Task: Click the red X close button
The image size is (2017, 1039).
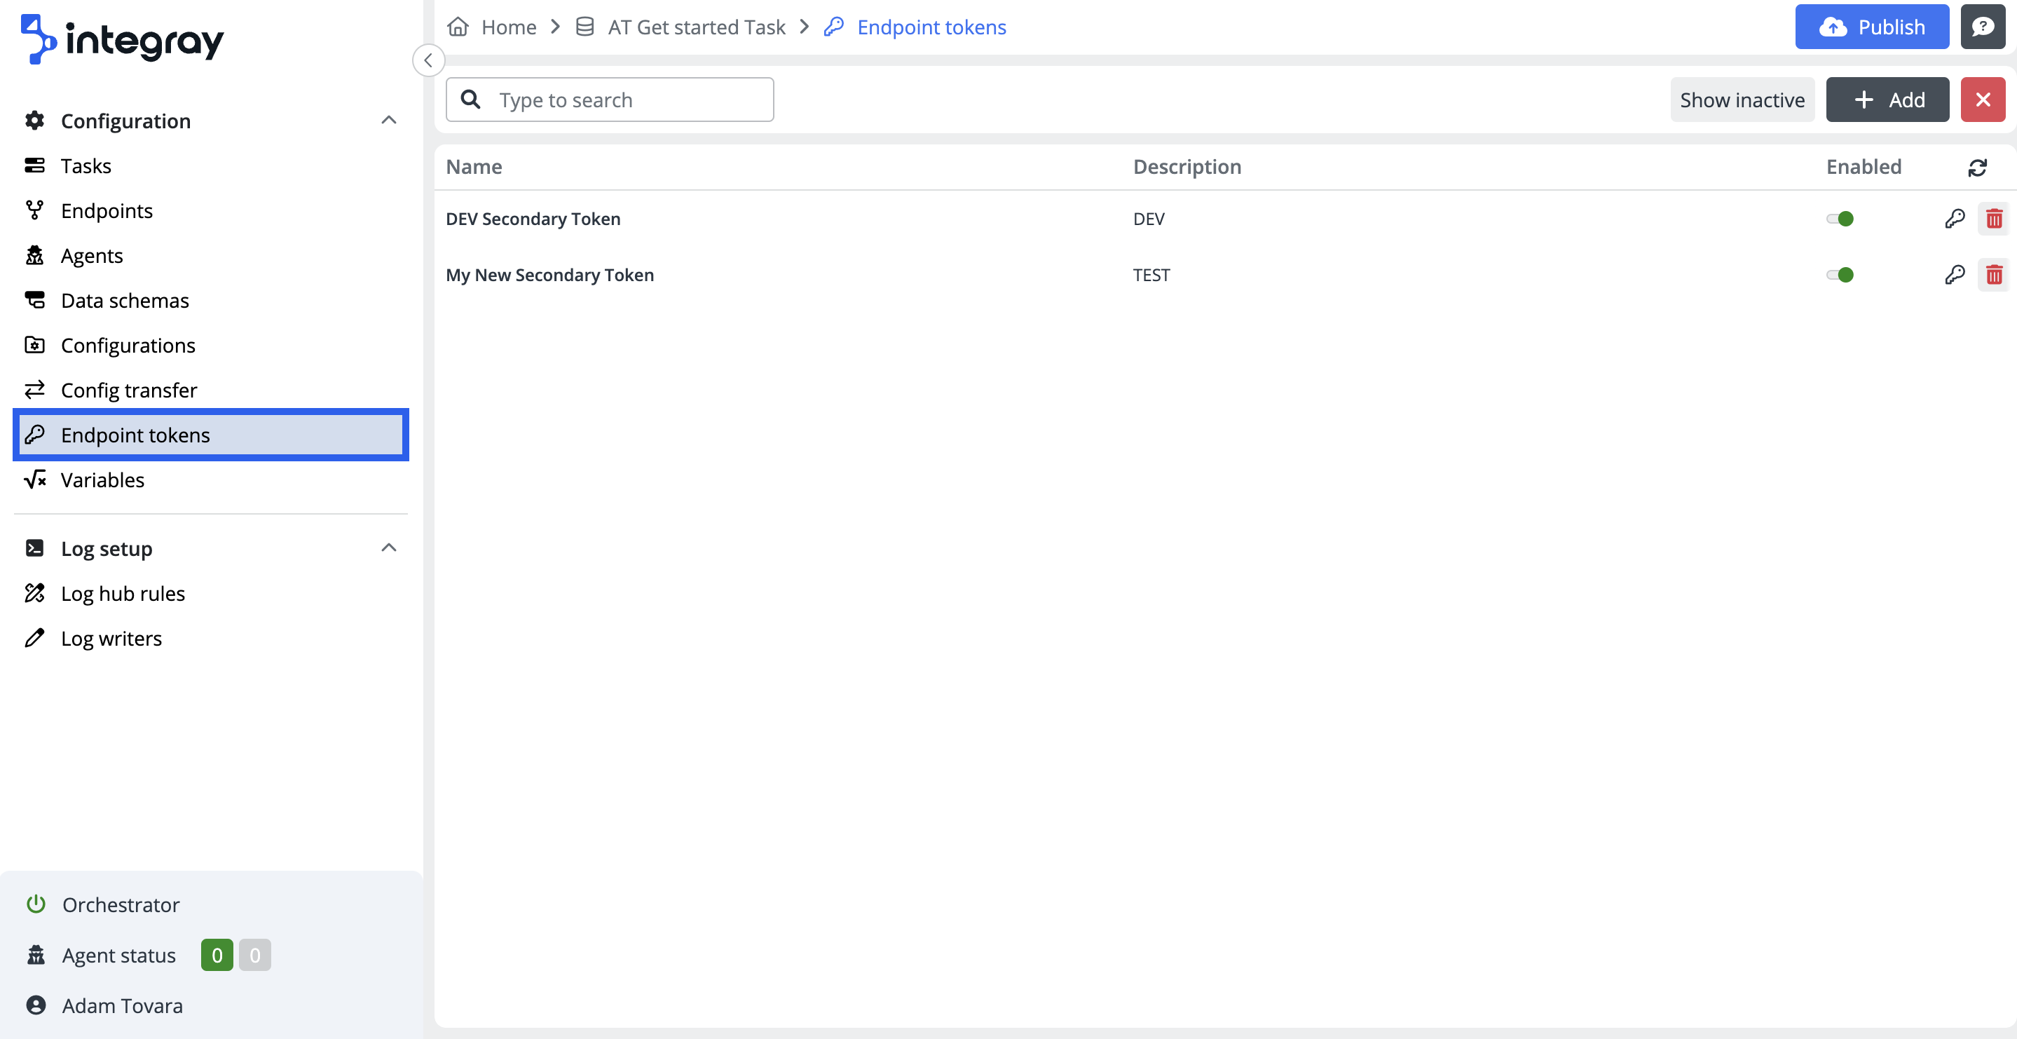Action: click(1983, 100)
